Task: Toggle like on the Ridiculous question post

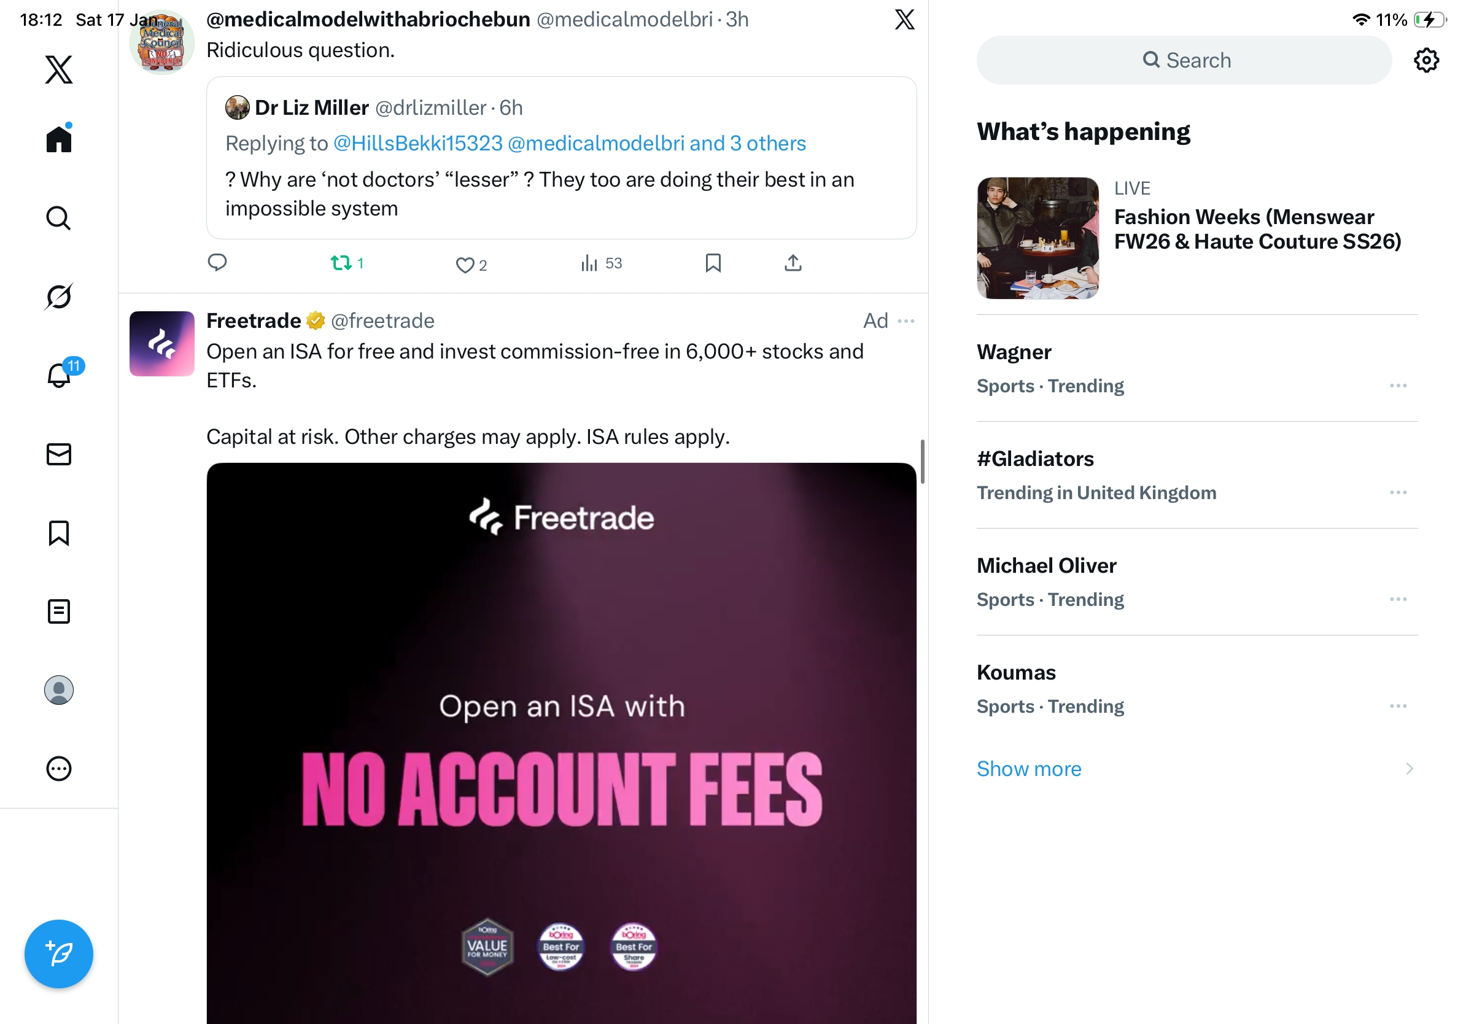Action: point(465,265)
